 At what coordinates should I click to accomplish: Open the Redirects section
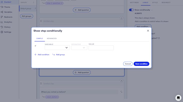(8, 17)
